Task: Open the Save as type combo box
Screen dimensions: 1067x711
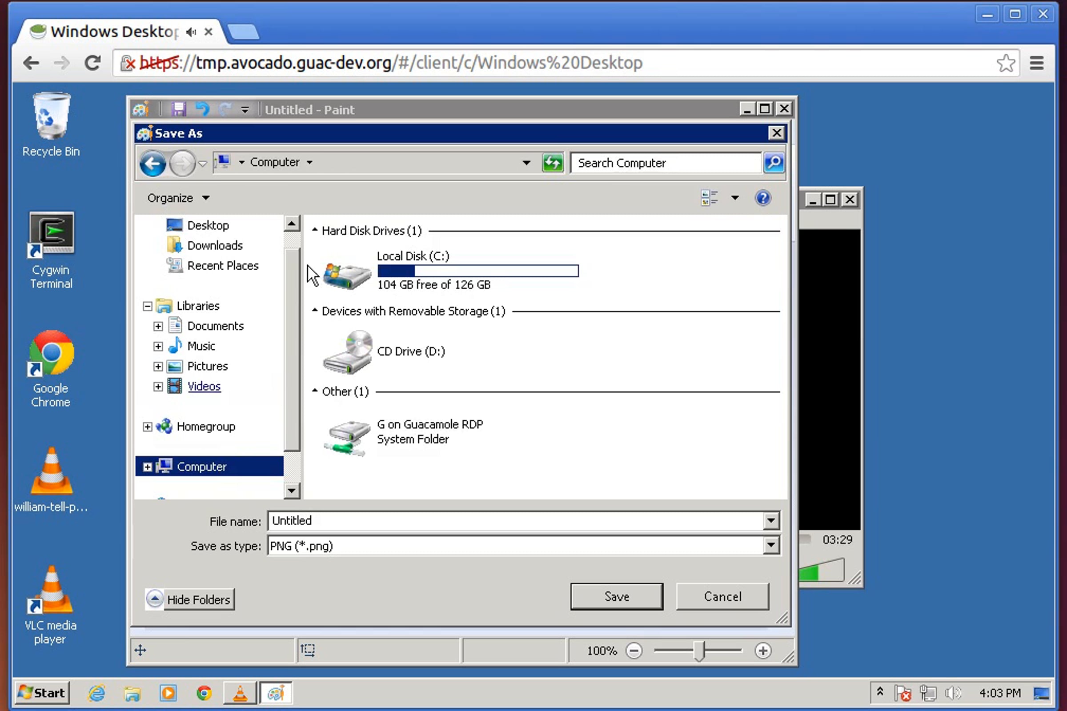Action: point(524,546)
